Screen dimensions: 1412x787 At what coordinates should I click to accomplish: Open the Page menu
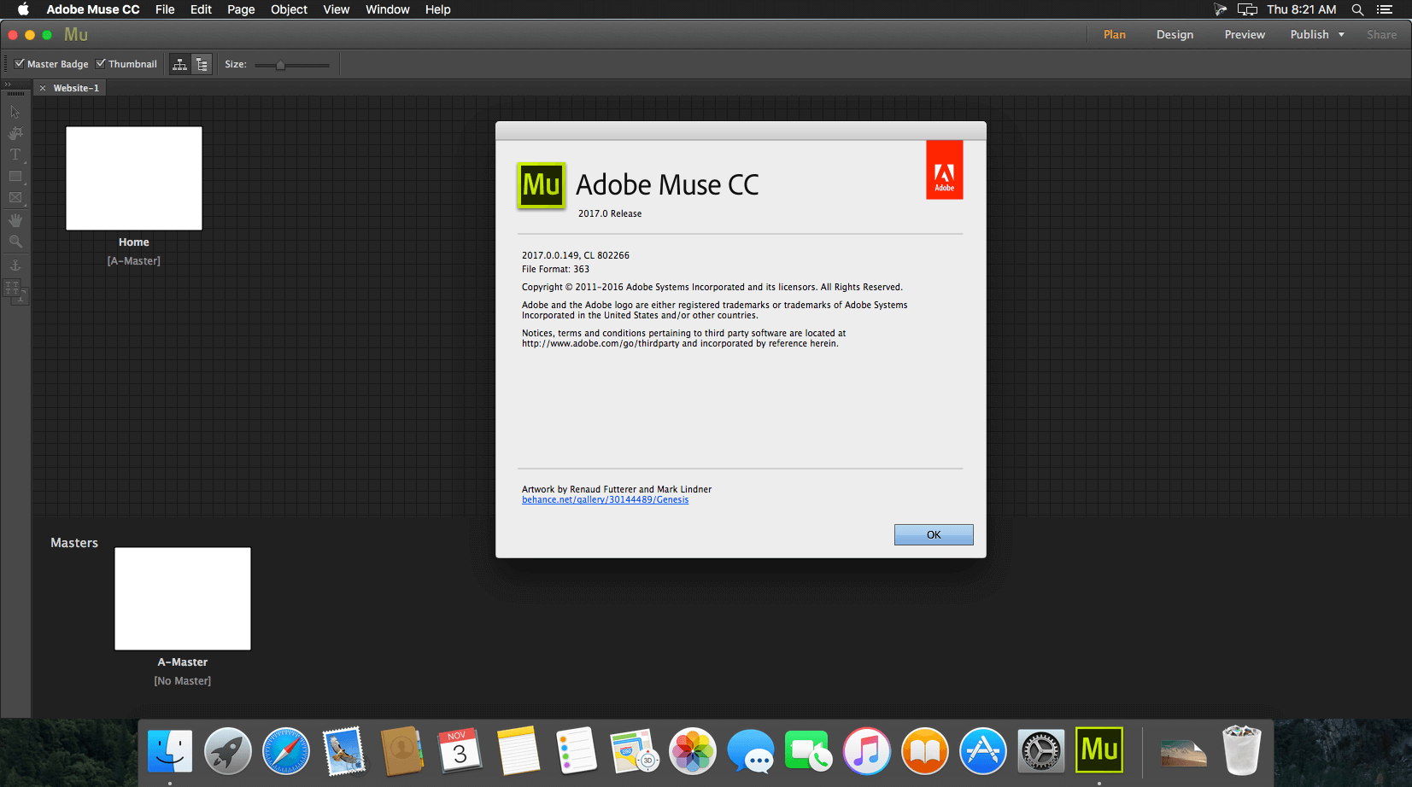pyautogui.click(x=241, y=9)
